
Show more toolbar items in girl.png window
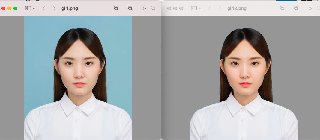[144, 8]
